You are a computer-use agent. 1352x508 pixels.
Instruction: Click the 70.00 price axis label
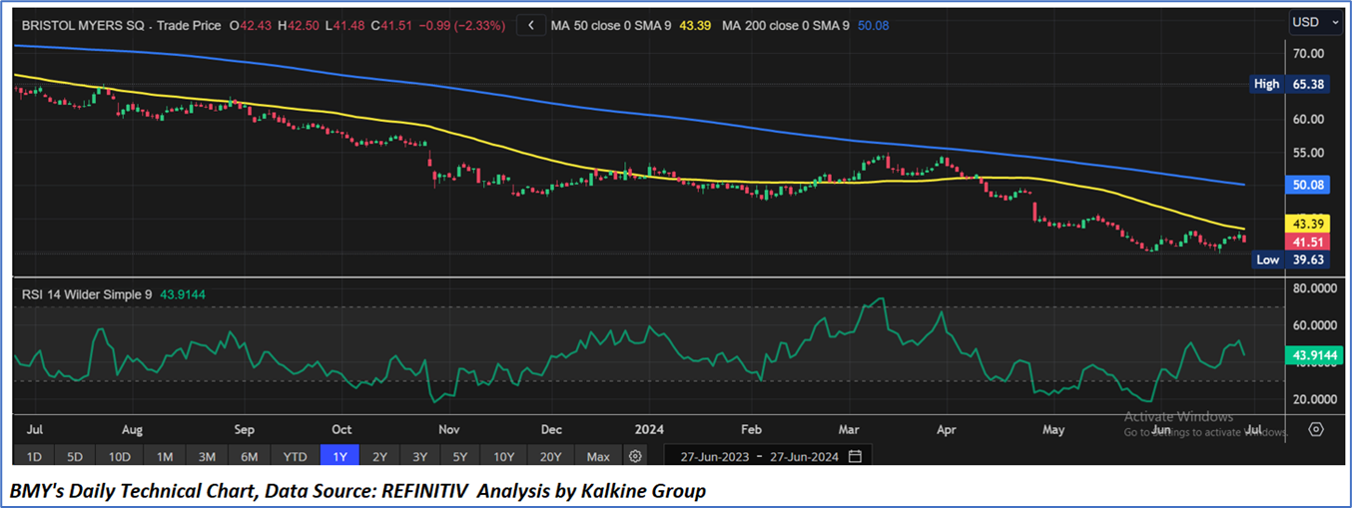1308,53
